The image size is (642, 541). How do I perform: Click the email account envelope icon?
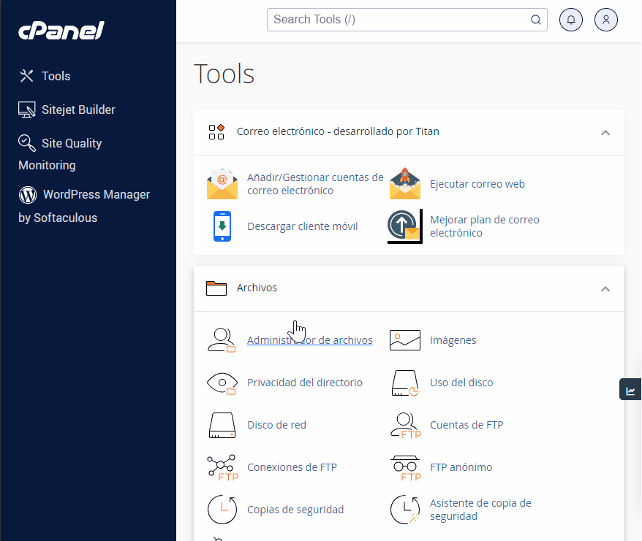222,184
